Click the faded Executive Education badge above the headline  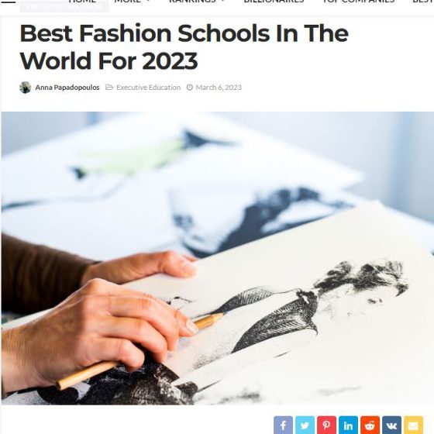pos(64,6)
